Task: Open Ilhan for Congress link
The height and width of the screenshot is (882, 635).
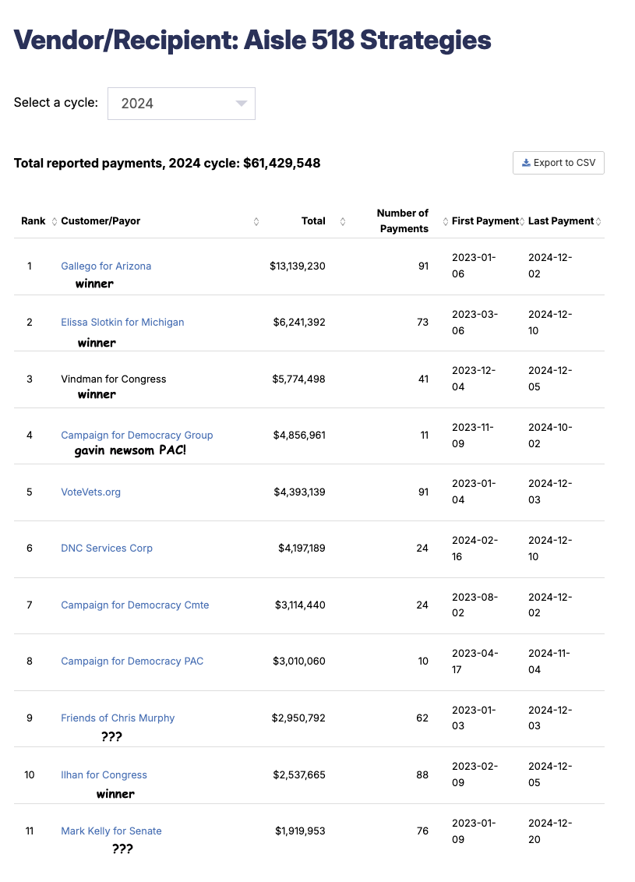Action: pyautogui.click(x=104, y=775)
